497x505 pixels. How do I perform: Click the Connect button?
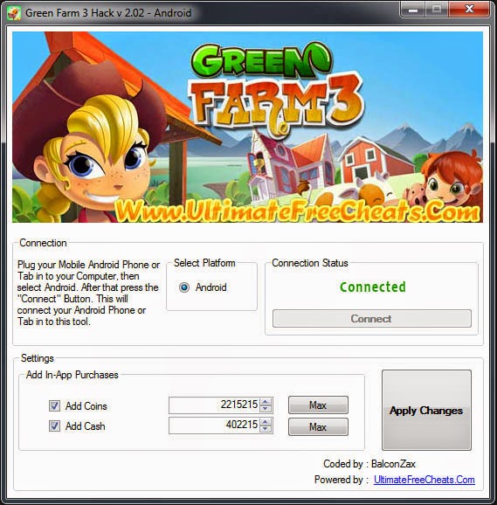click(x=372, y=319)
